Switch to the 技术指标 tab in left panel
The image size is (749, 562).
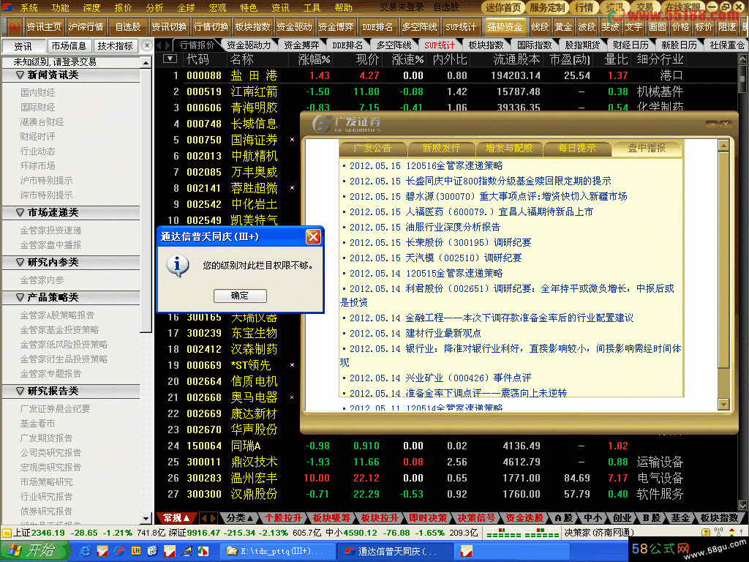pyautogui.click(x=115, y=46)
